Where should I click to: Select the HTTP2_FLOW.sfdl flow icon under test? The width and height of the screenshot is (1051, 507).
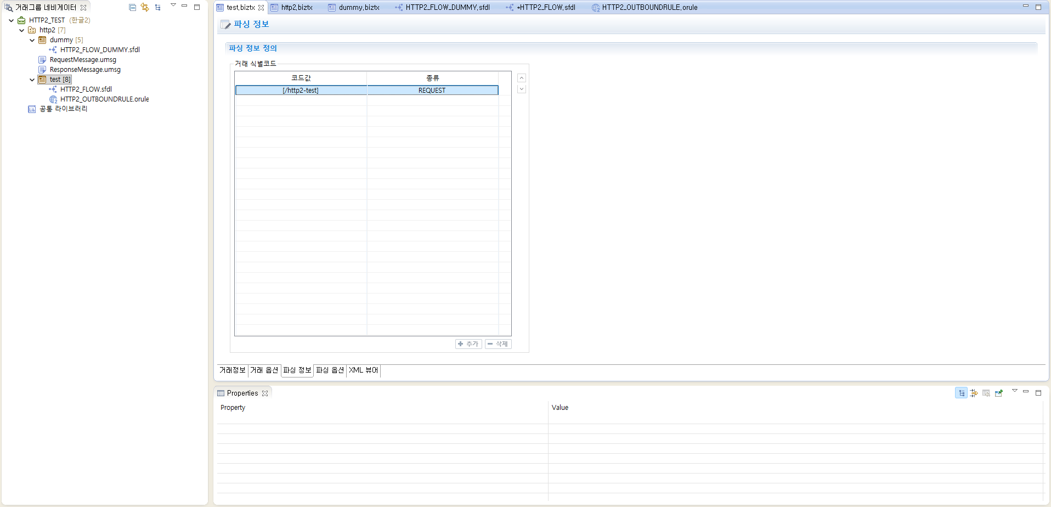[53, 89]
